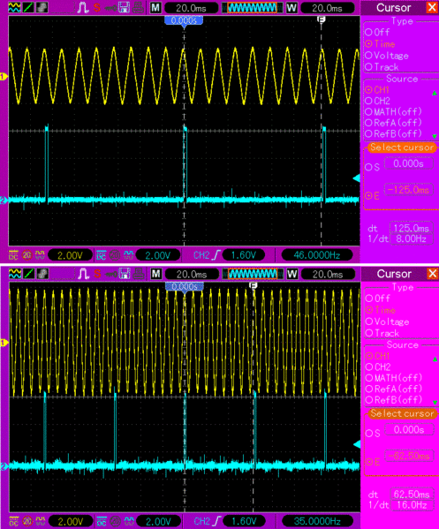This screenshot has height=529, width=439.
Task: Click the 0.000s S cursor value field in dt 62.50ms panel
Action: (x=409, y=430)
